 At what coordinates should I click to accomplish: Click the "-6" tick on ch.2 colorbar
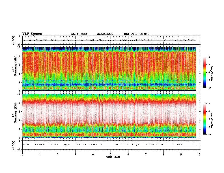(x=209, y=104)
